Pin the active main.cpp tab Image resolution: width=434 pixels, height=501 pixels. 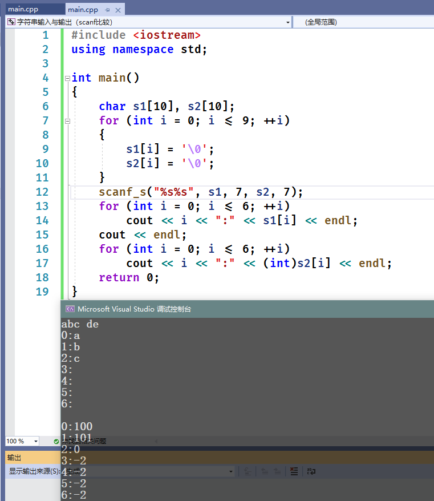coord(108,10)
